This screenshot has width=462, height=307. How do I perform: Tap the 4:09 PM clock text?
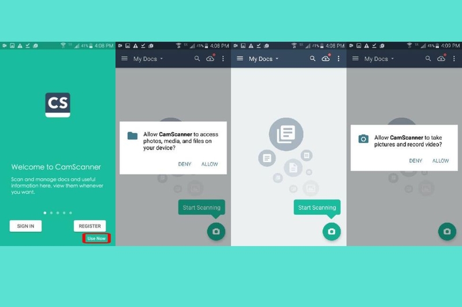450,46
